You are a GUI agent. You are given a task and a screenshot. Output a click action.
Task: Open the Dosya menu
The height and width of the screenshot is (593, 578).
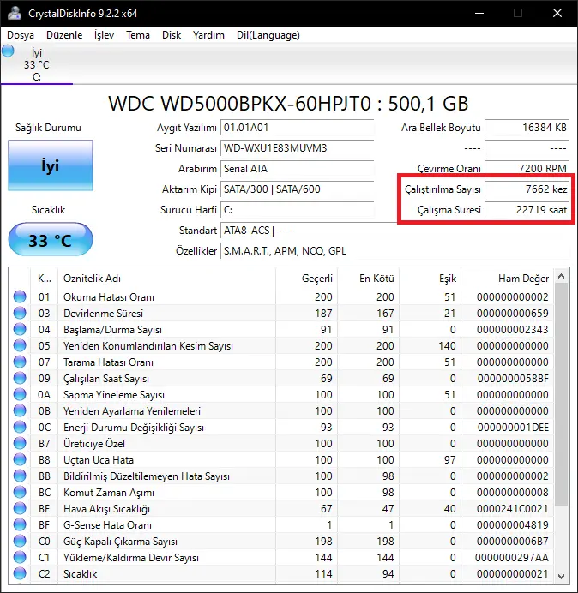[x=21, y=35]
